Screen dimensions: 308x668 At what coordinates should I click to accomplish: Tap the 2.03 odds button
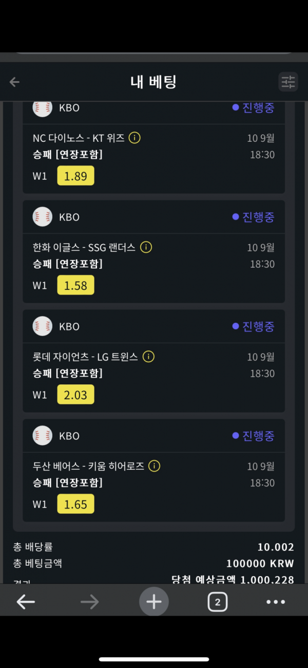75,395
